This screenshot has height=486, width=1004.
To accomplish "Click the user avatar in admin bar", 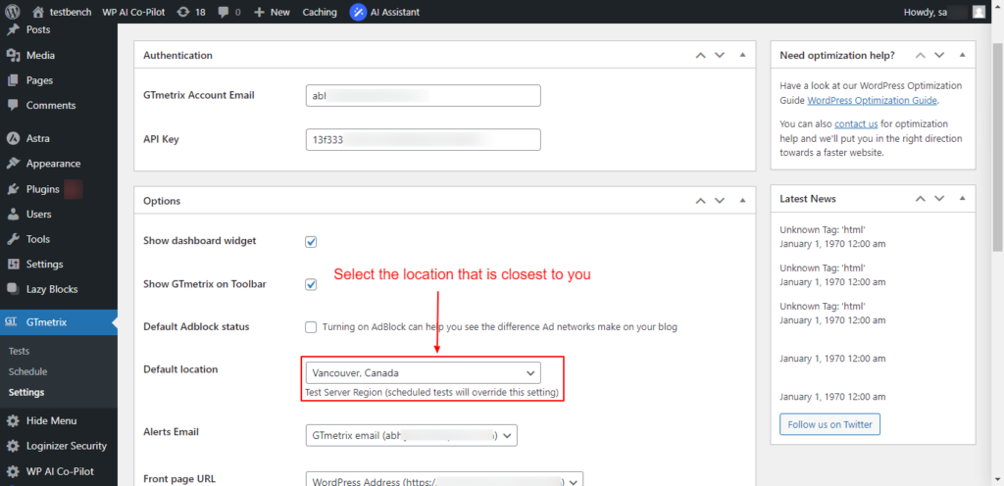I will point(979,12).
